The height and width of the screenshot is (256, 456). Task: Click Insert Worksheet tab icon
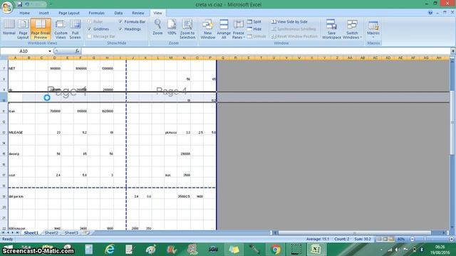point(86,233)
